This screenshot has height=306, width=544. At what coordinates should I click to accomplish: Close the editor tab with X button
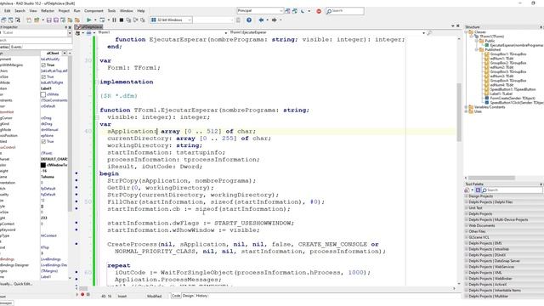[x=458, y=26]
